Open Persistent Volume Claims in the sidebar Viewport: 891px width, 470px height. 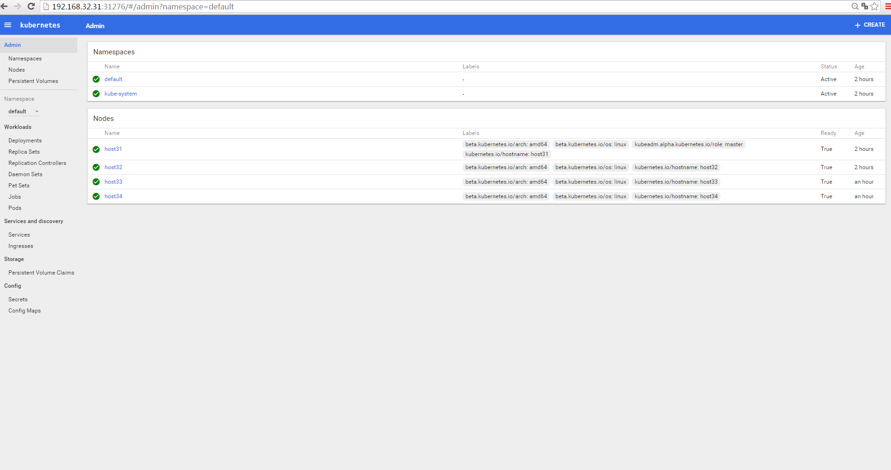coord(41,273)
